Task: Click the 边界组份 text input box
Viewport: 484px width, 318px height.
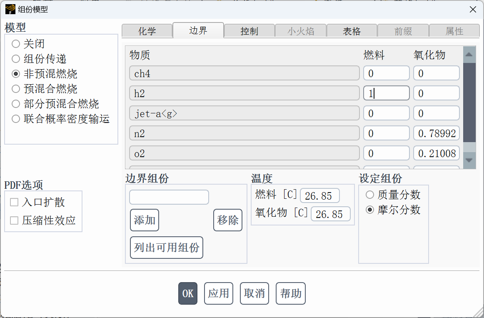Action: click(169, 197)
